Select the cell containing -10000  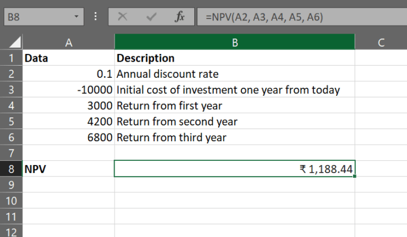click(69, 89)
